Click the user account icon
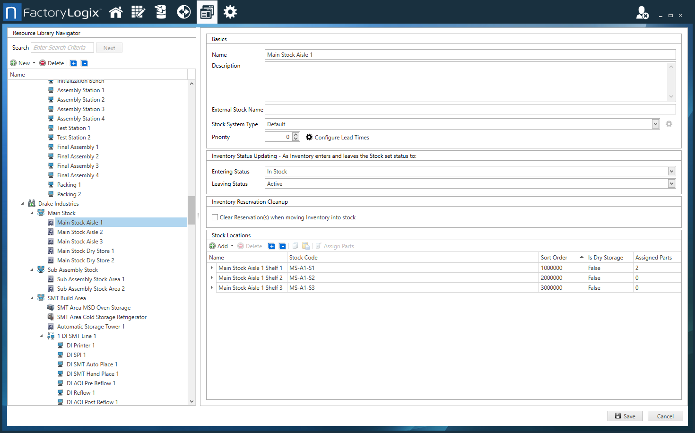695x433 pixels. coord(642,13)
